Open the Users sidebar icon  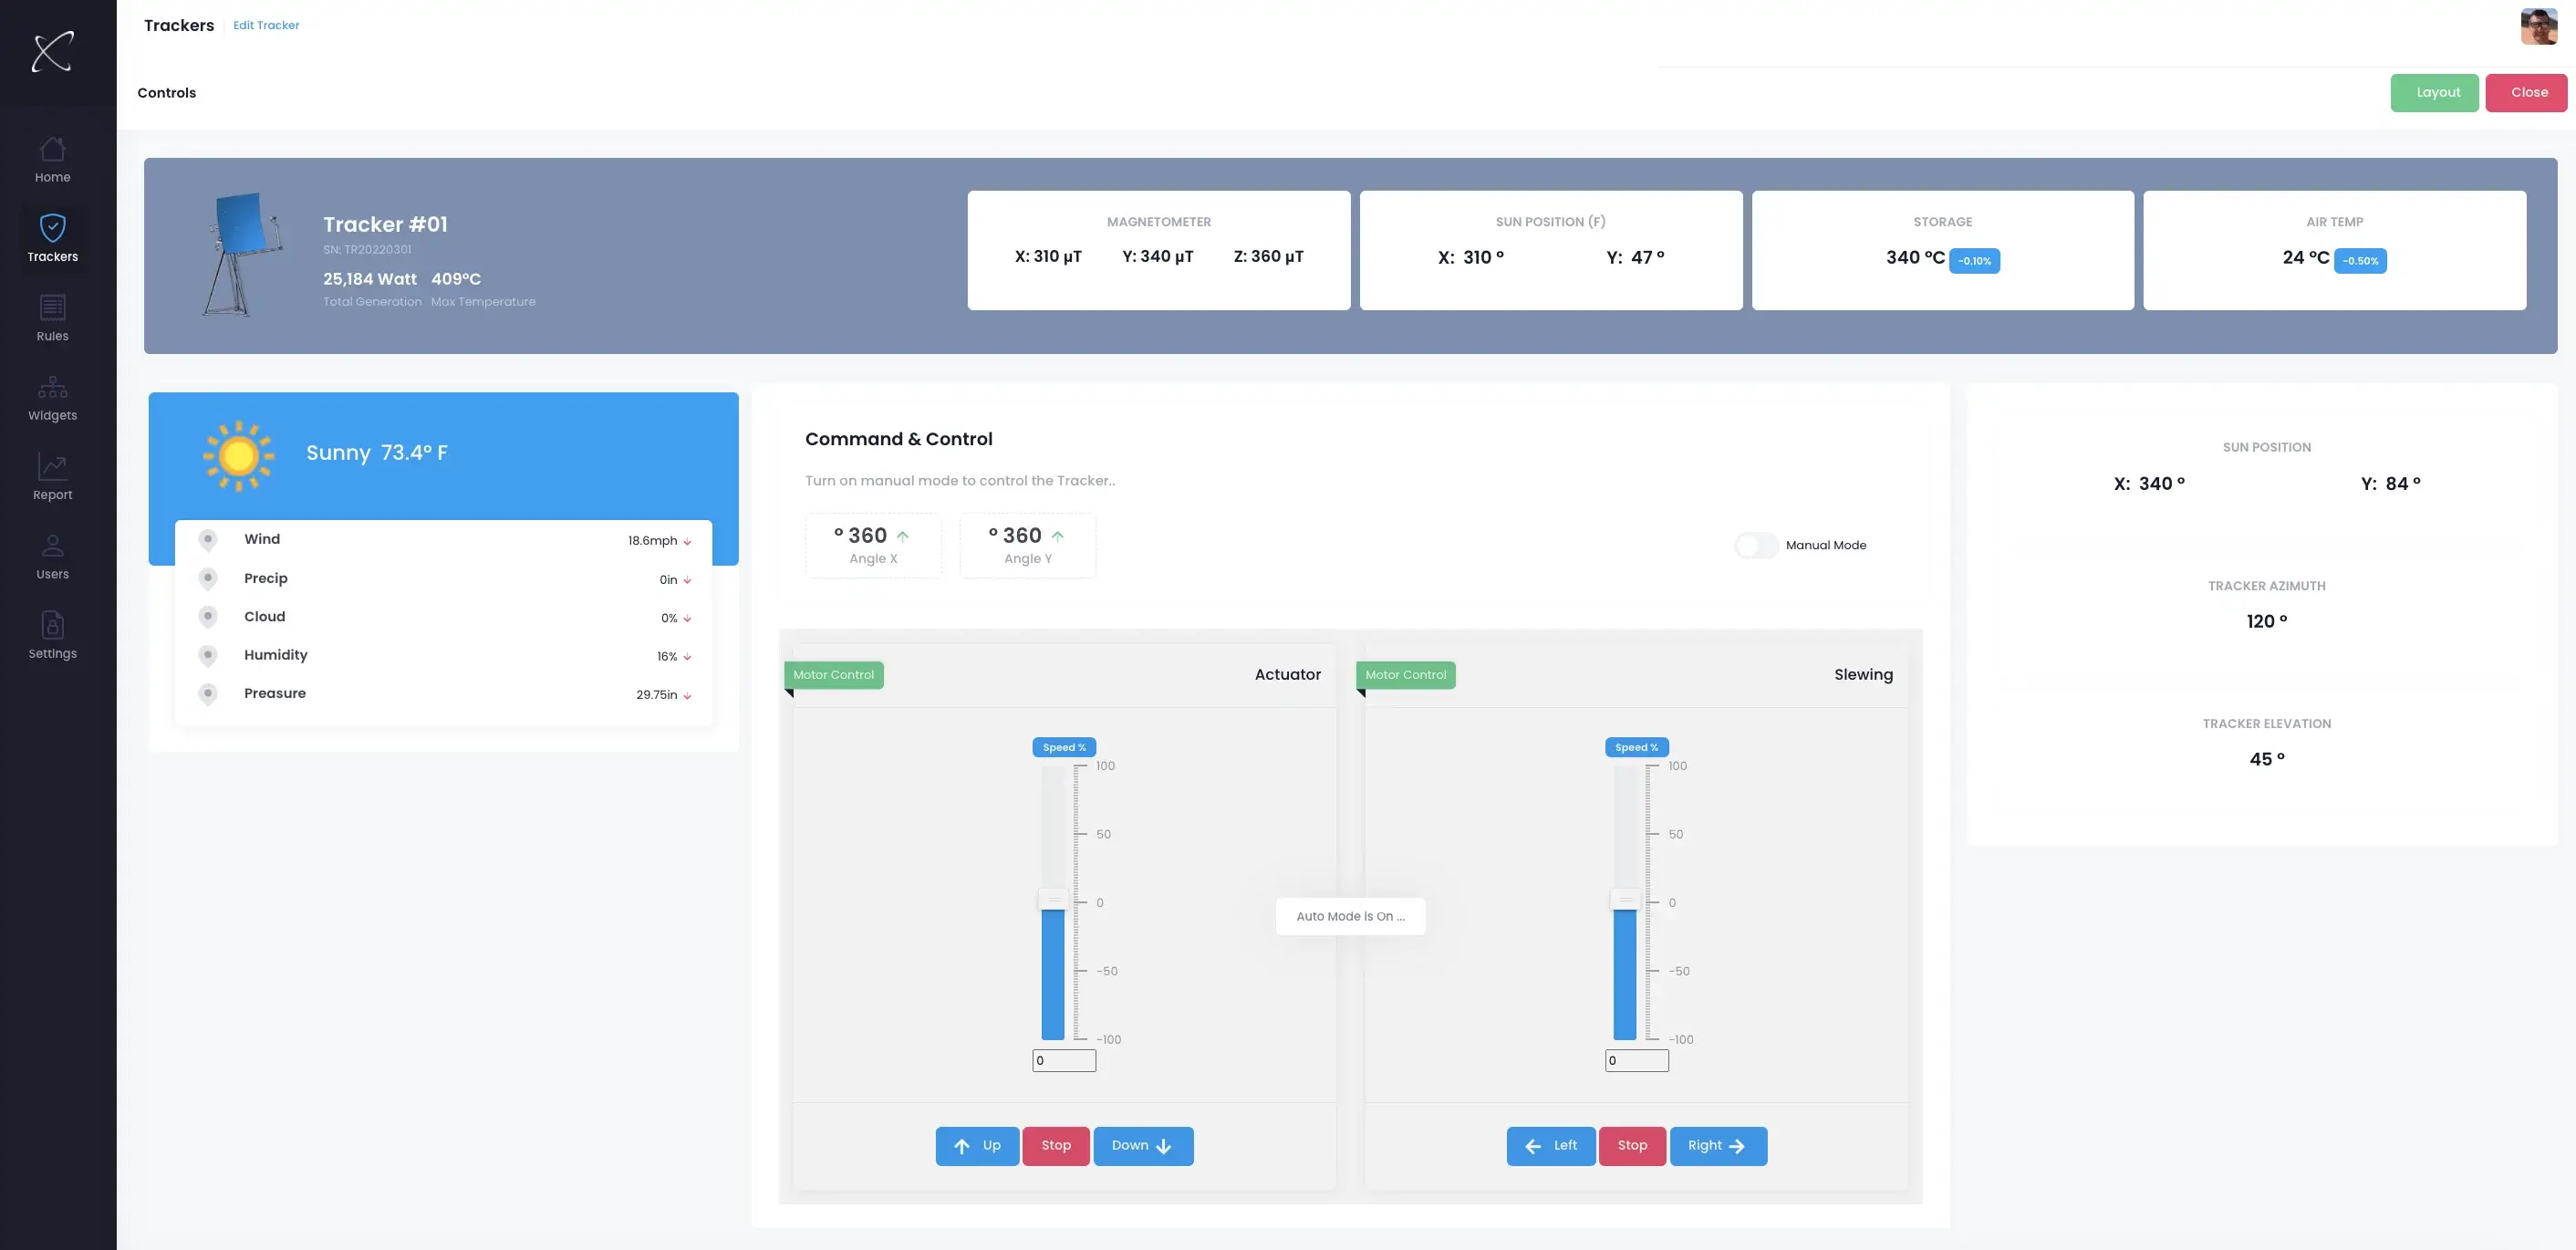[x=52, y=546]
